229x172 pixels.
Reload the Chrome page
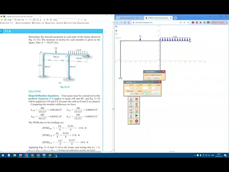pyautogui.click(x=125, y=23)
